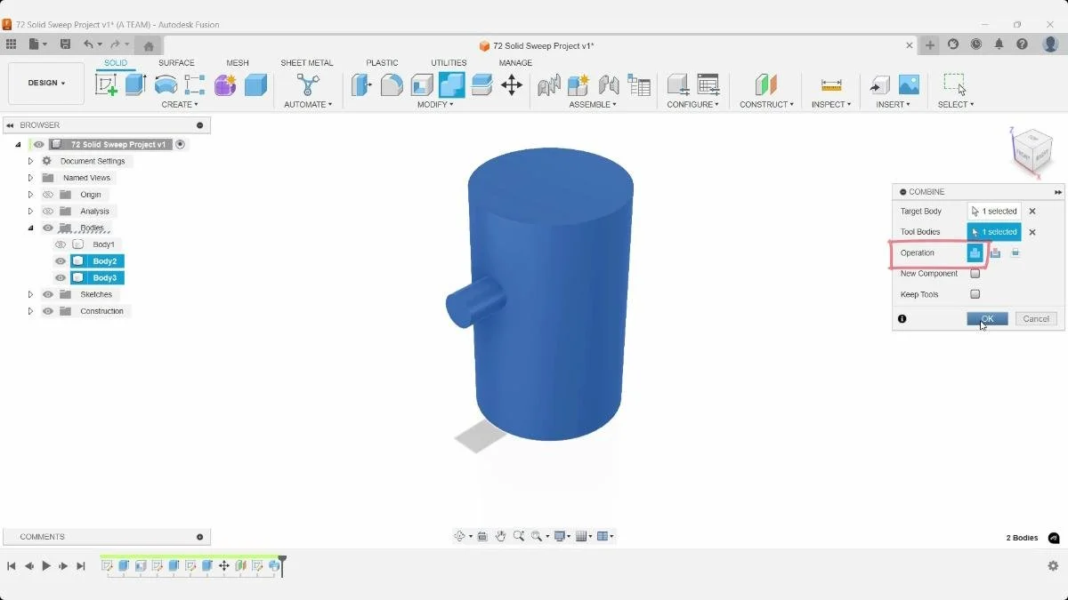Hide Body3 with its eye icon
Viewport: 1068px width, 600px height.
coord(61,278)
